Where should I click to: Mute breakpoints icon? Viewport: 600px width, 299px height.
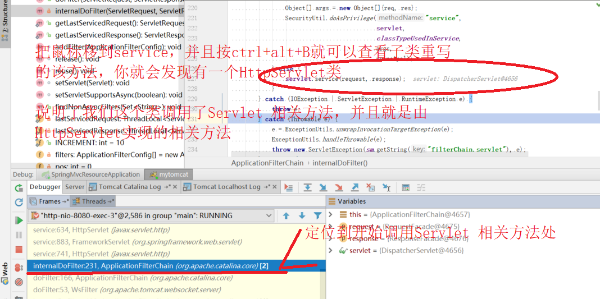[19, 282]
